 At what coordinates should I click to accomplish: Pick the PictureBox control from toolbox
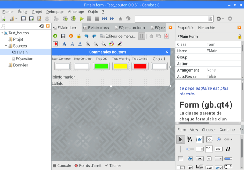[209, 139]
